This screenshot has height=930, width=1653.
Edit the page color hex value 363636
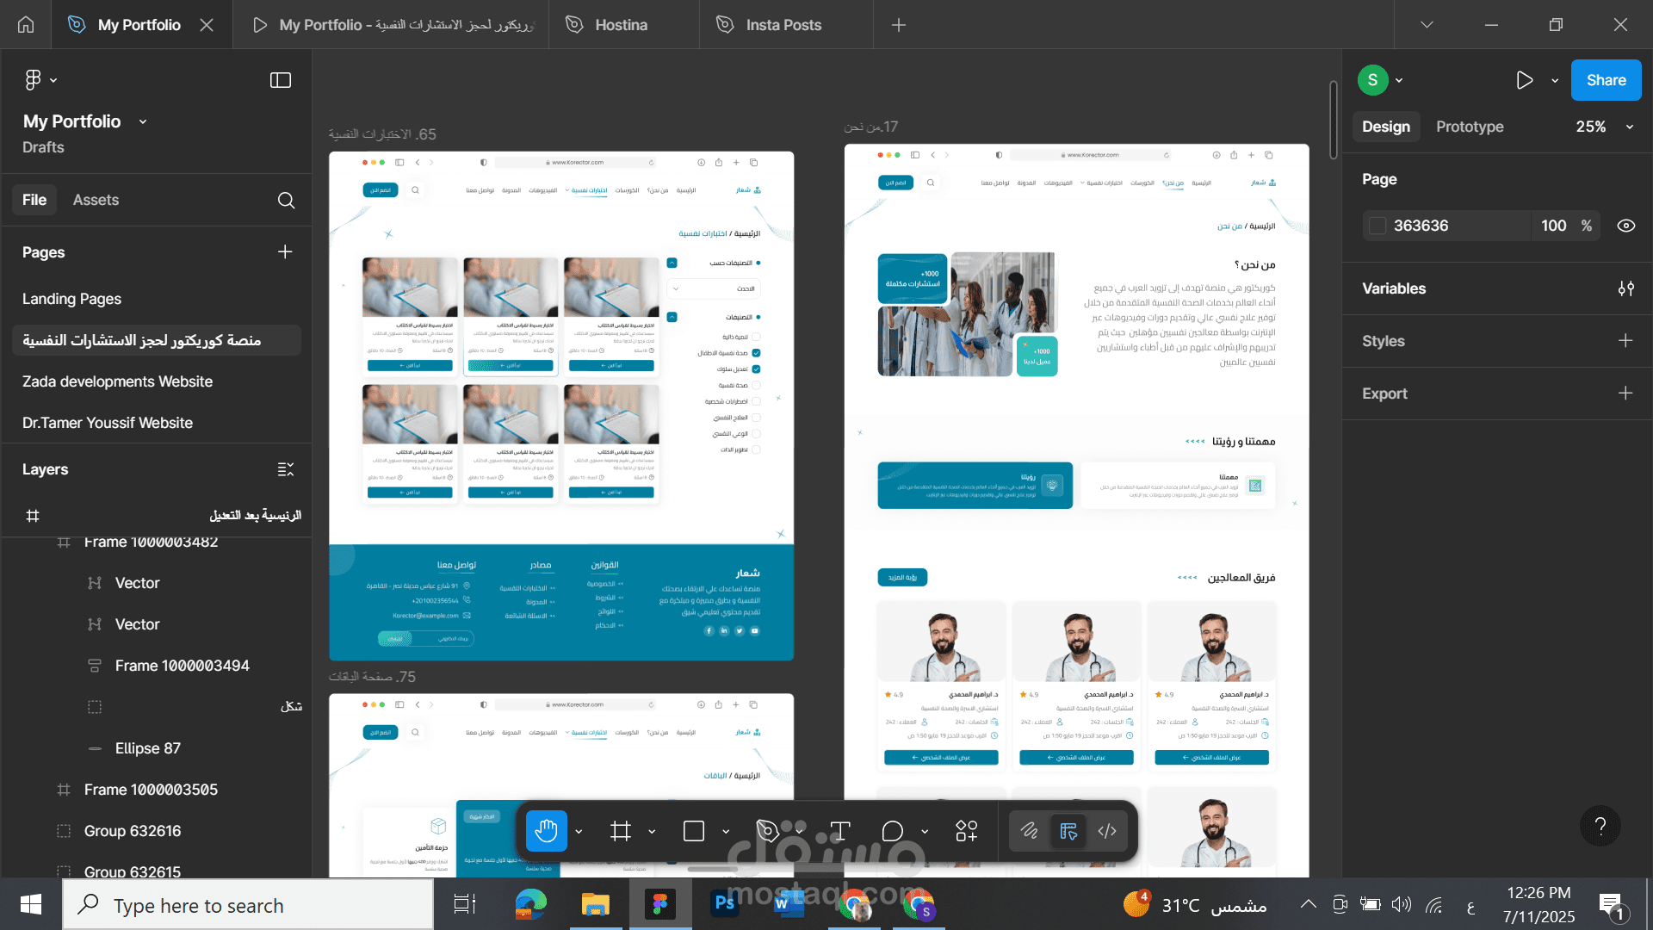click(1421, 226)
